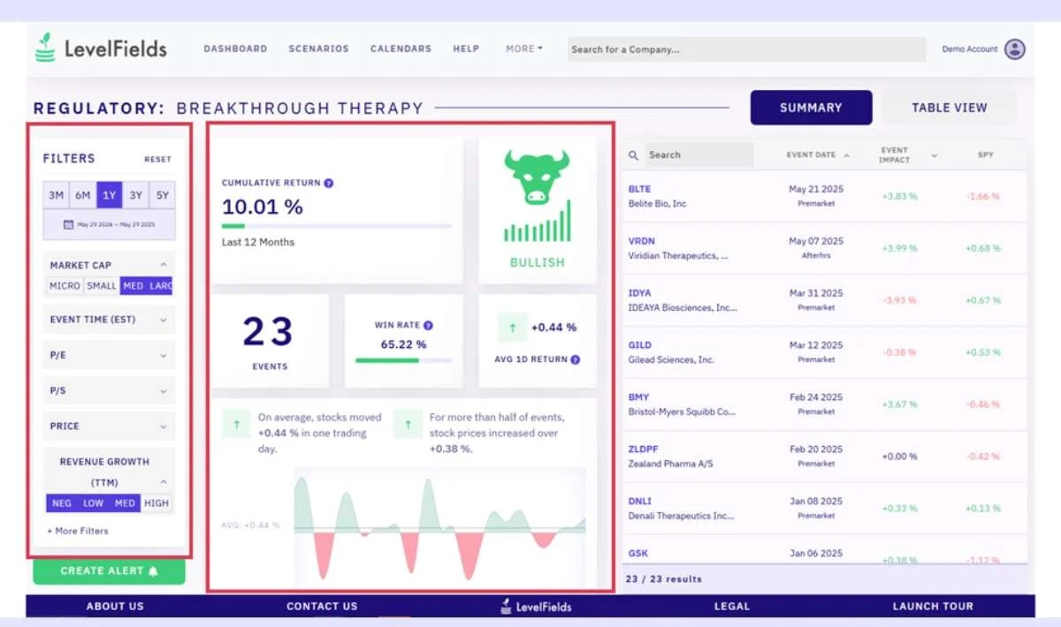
Task: Switch to the TABLE VIEW tab
Action: [949, 108]
